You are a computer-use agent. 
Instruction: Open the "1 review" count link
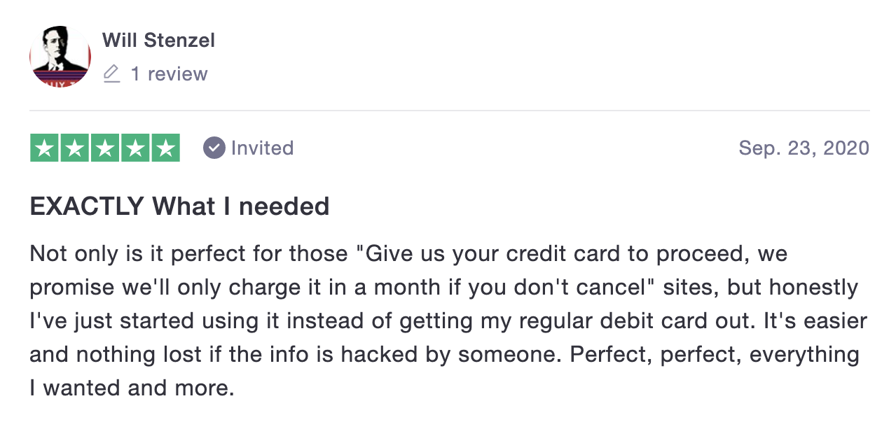coord(169,73)
